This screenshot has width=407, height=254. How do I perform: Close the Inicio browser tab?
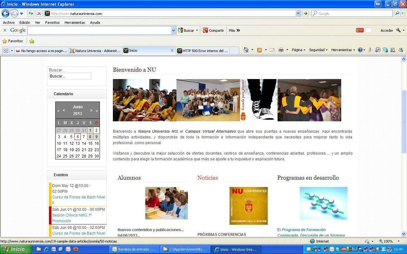(x=172, y=51)
